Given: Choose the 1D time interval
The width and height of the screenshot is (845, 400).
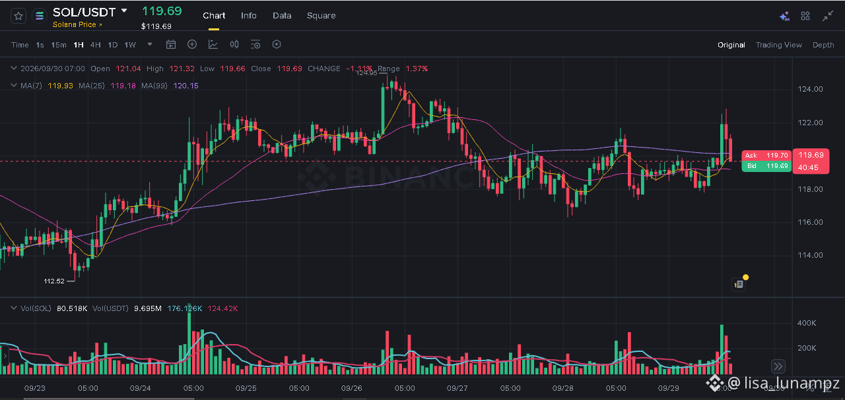Looking at the screenshot, I should pyautogui.click(x=113, y=45).
